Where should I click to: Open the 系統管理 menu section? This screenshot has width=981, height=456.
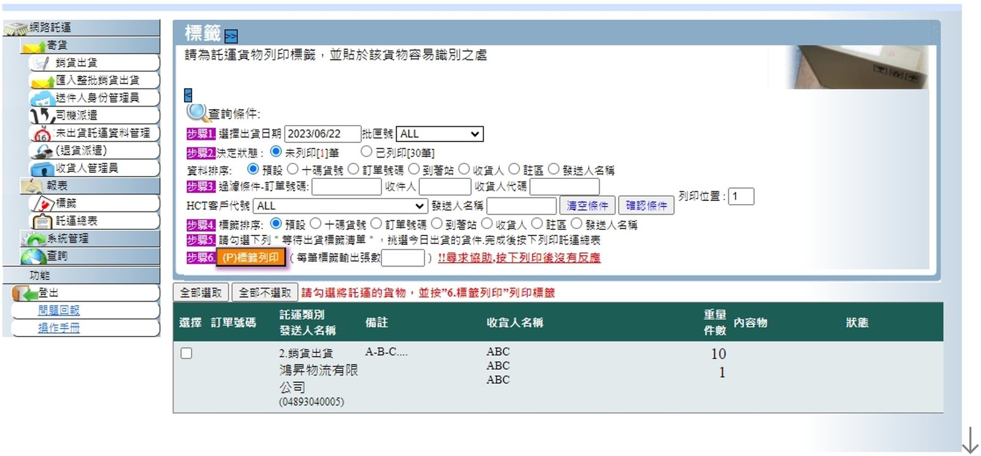[x=67, y=238]
